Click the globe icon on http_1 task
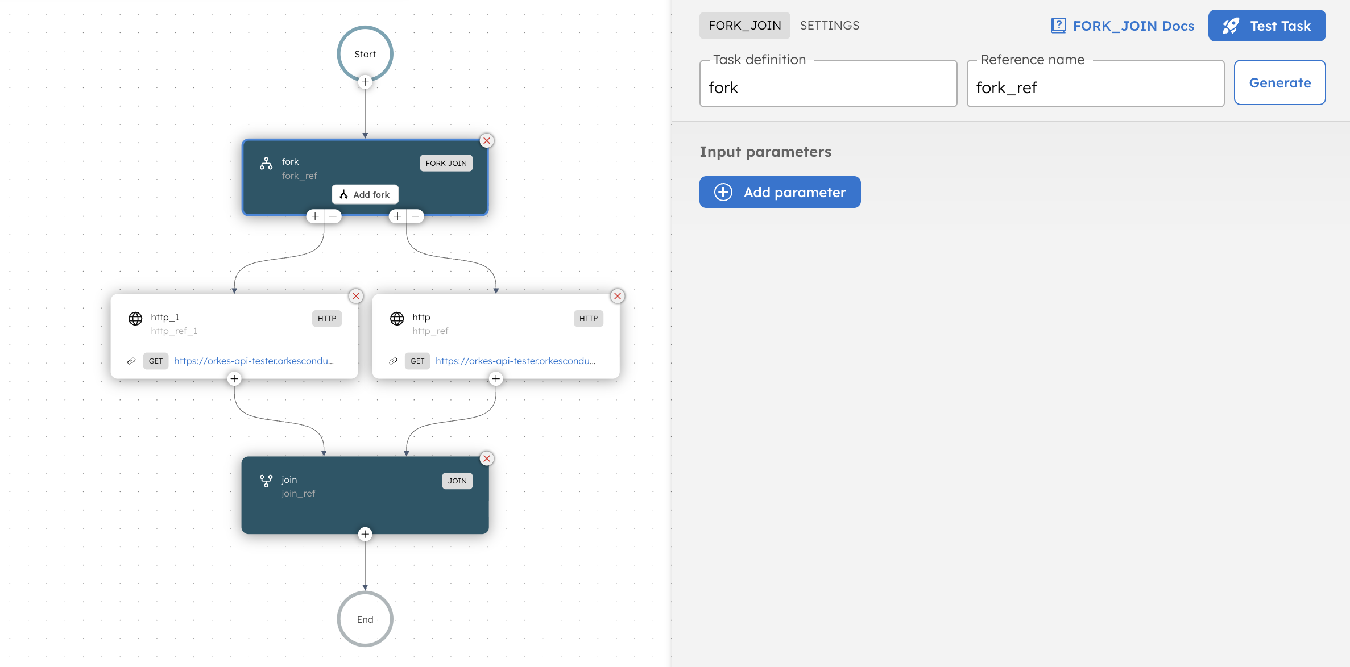Image resolution: width=1350 pixels, height=667 pixels. (x=135, y=319)
